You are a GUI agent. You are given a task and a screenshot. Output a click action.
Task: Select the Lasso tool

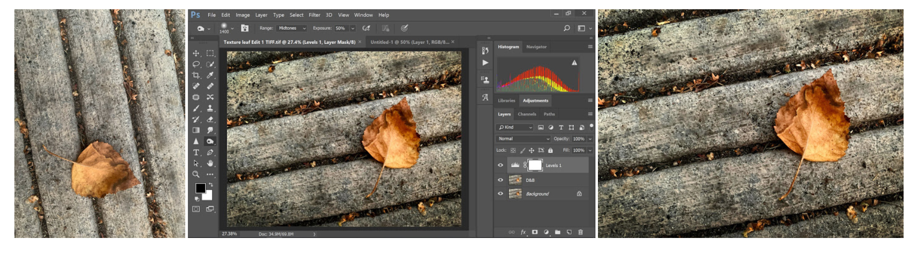coord(196,64)
